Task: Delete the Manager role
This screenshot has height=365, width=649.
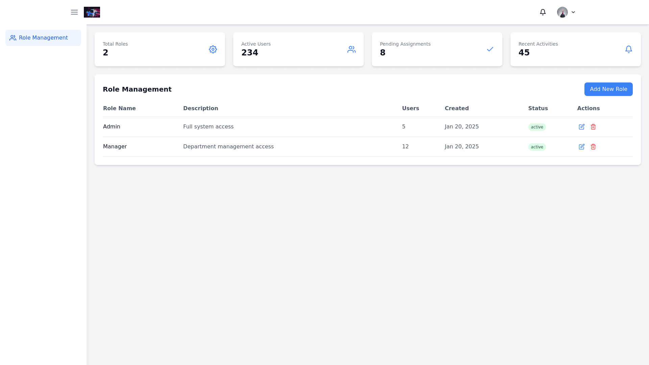Action: pyautogui.click(x=593, y=147)
